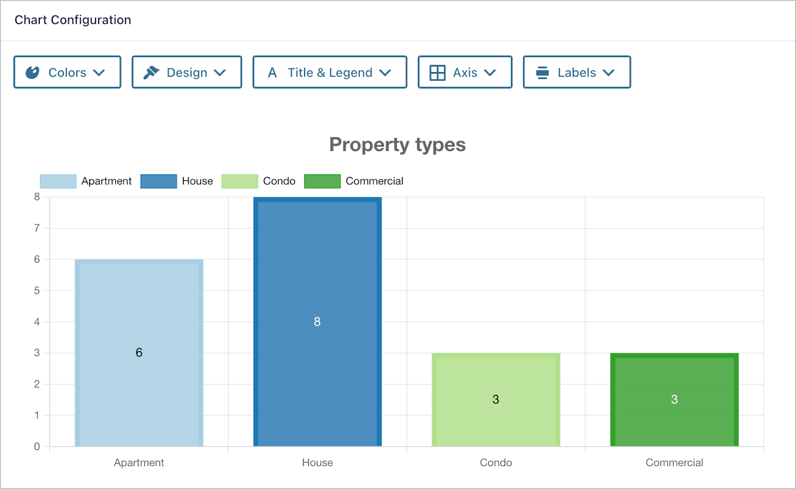Click the House legend color swatch
Screen dimensions: 796x489
[158, 181]
